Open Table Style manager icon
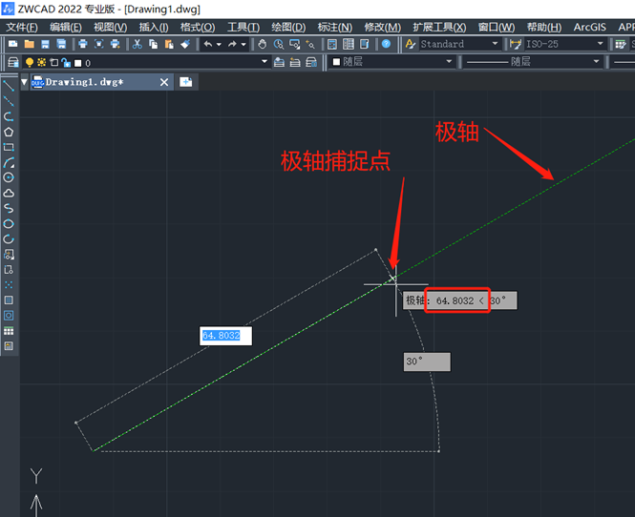This screenshot has width=635, height=517. coord(621,44)
